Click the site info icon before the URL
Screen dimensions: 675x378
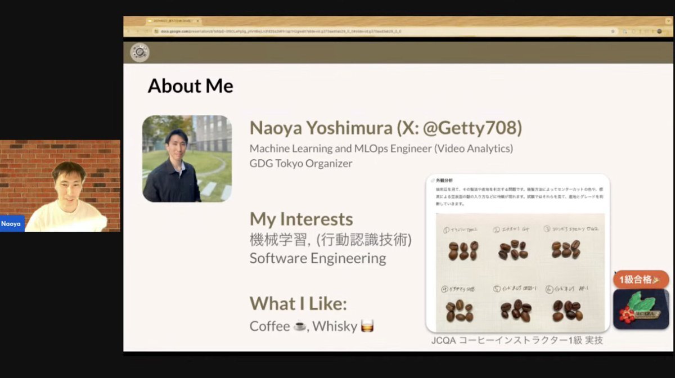(x=155, y=31)
